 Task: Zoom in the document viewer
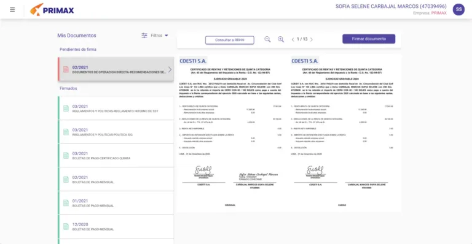(x=280, y=39)
